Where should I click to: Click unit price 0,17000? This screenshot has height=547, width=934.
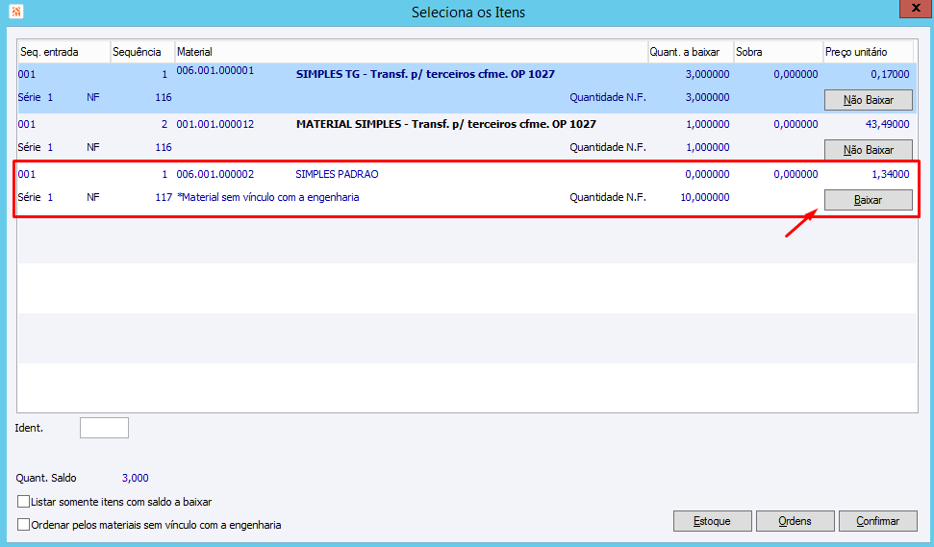[890, 74]
